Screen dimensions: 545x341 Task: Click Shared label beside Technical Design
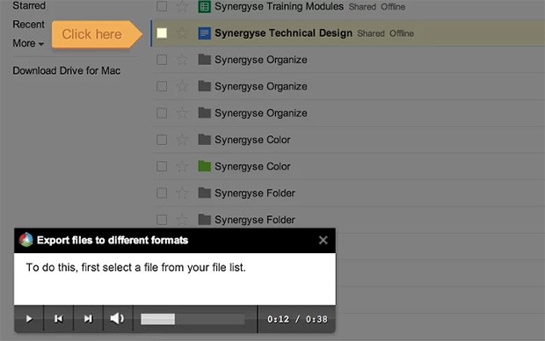[x=371, y=33]
